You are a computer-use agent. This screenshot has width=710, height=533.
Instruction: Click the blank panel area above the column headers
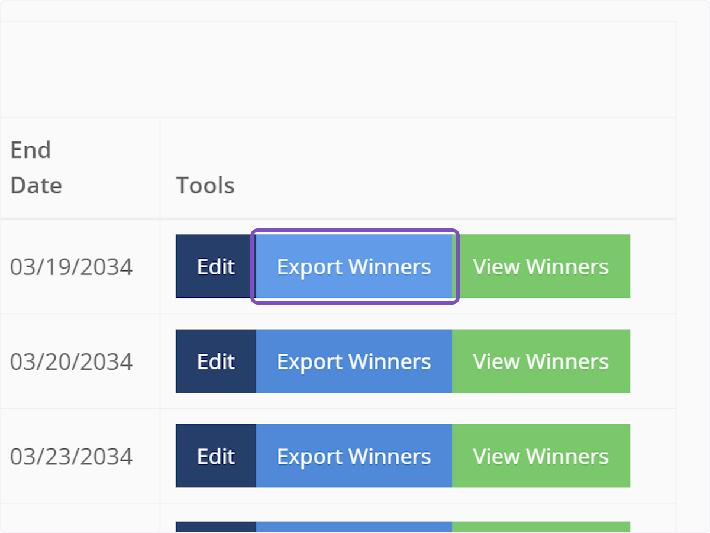click(x=337, y=70)
